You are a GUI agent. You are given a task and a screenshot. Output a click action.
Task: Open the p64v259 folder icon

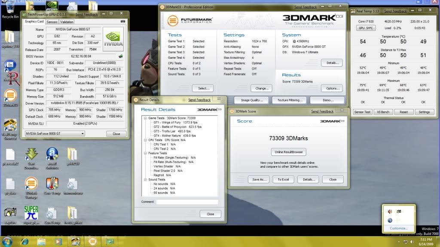[73, 157]
